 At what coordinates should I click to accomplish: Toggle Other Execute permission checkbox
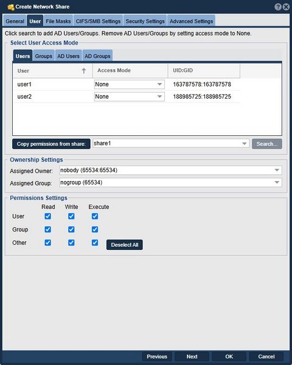coord(95,243)
